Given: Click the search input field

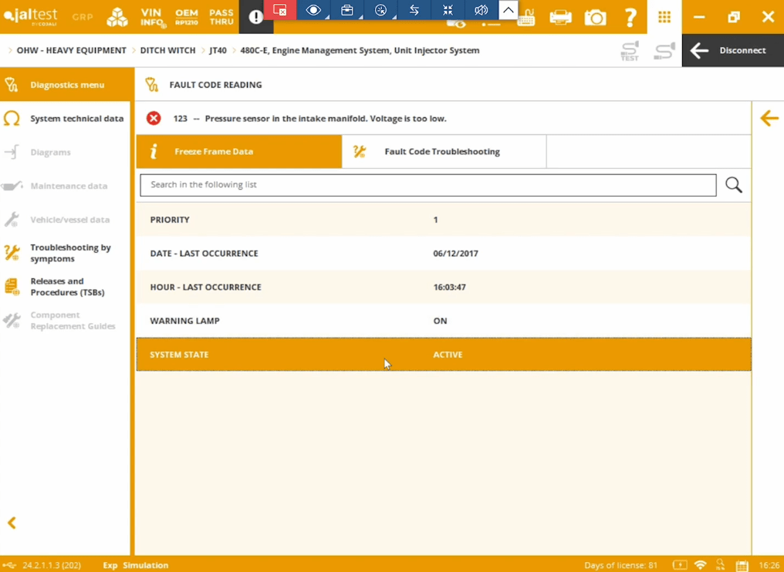Looking at the screenshot, I should [427, 185].
